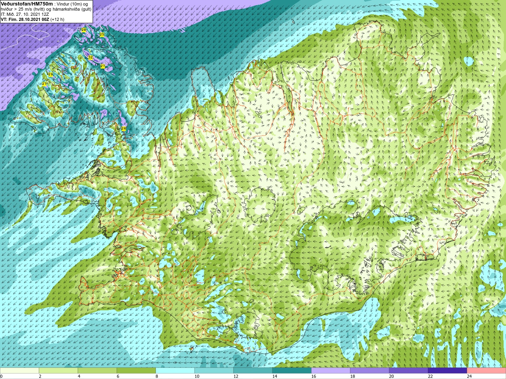Select the 2–4 m/s light green legend swatch
Screen dimensions: 506x379
click(59, 371)
